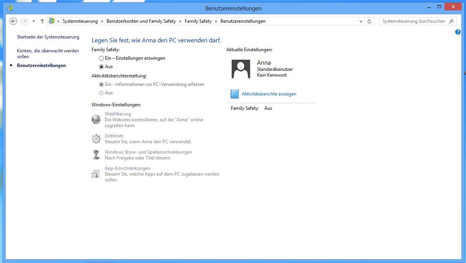
Task: Click the Windows Store trophy icon
Action: (96, 155)
